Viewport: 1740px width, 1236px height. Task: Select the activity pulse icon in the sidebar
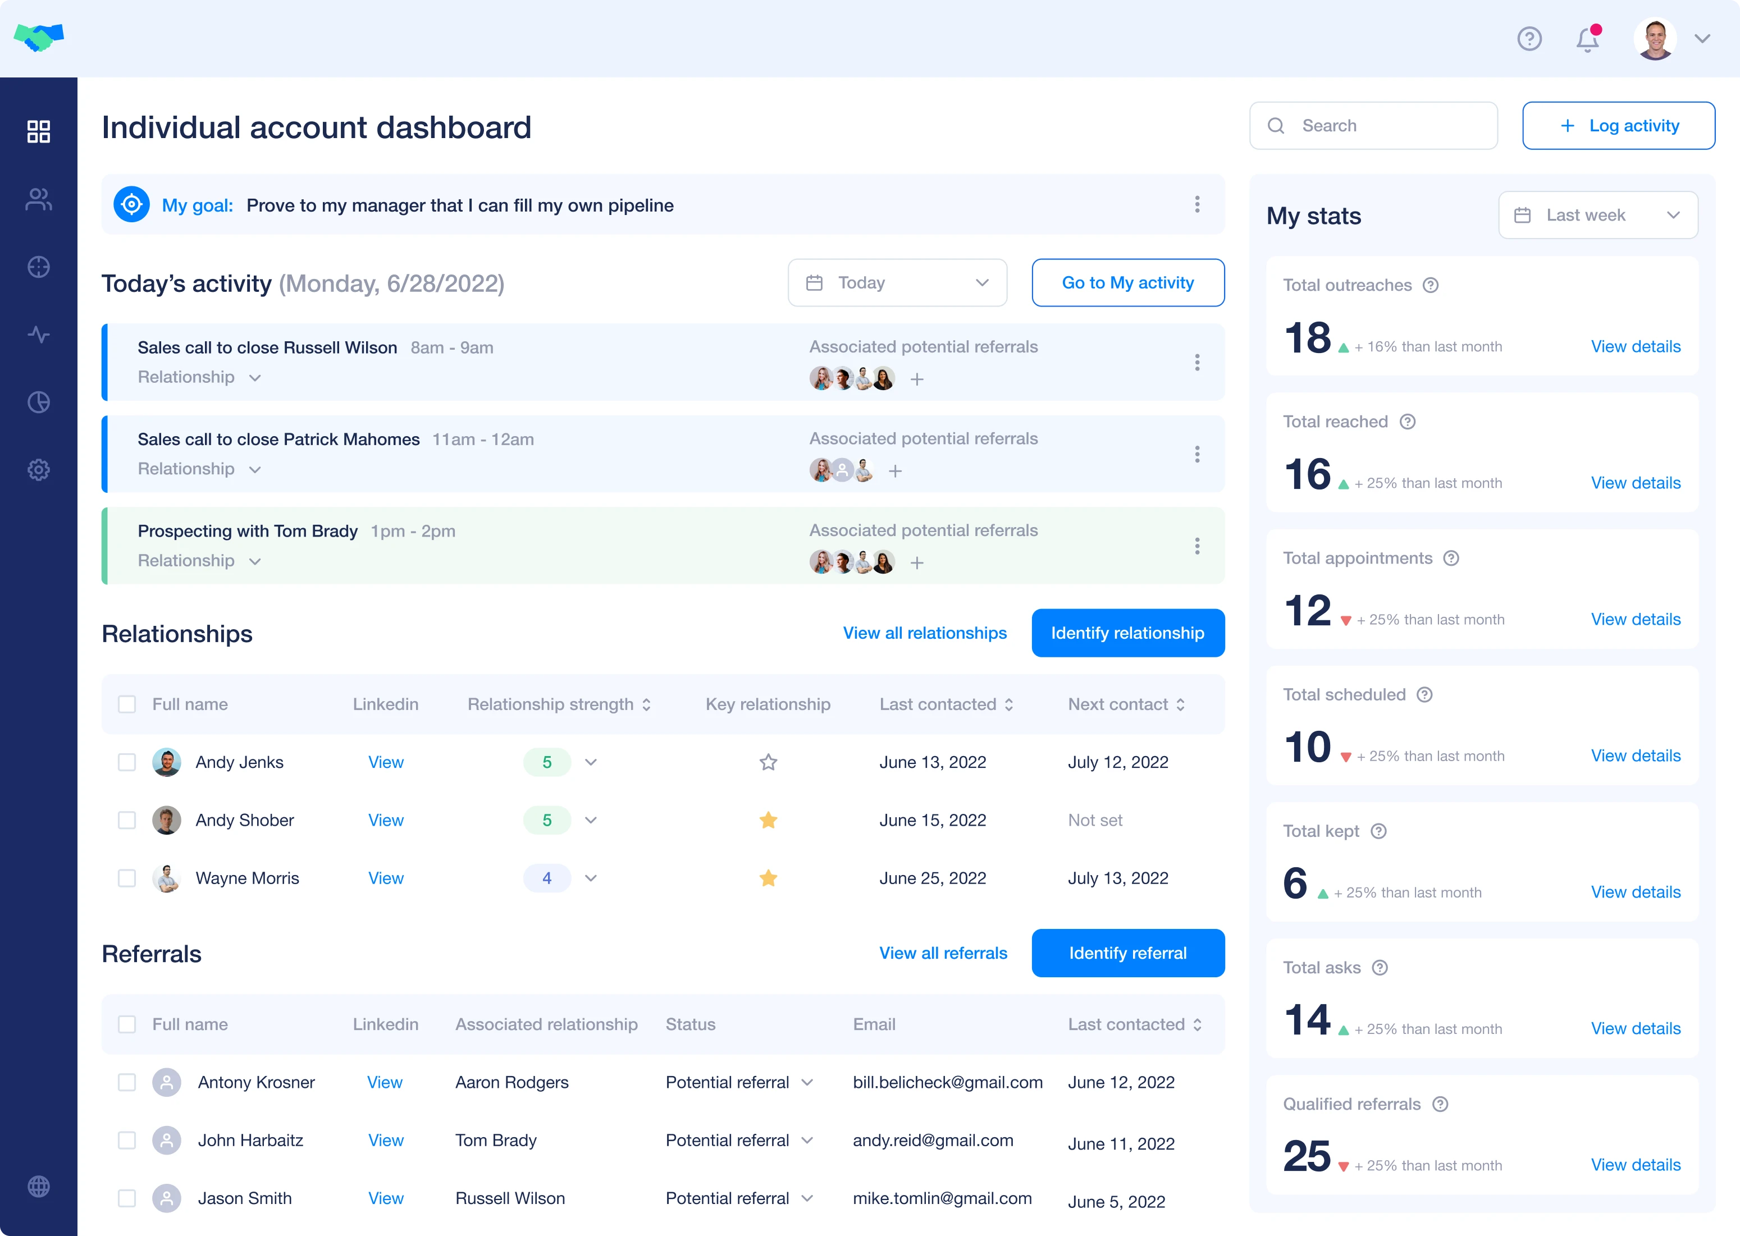coord(38,334)
